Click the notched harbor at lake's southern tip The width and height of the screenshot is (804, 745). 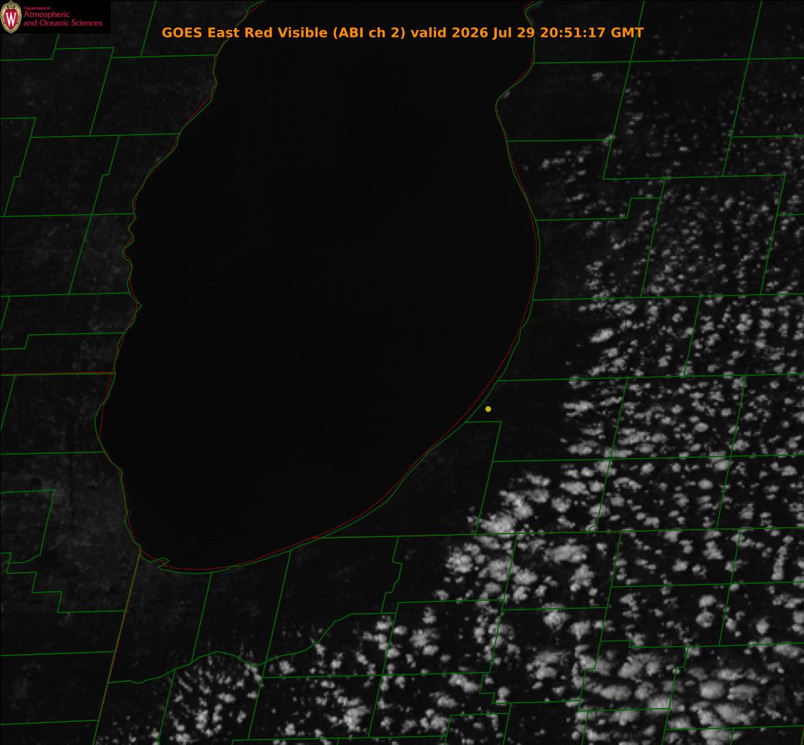point(161,563)
